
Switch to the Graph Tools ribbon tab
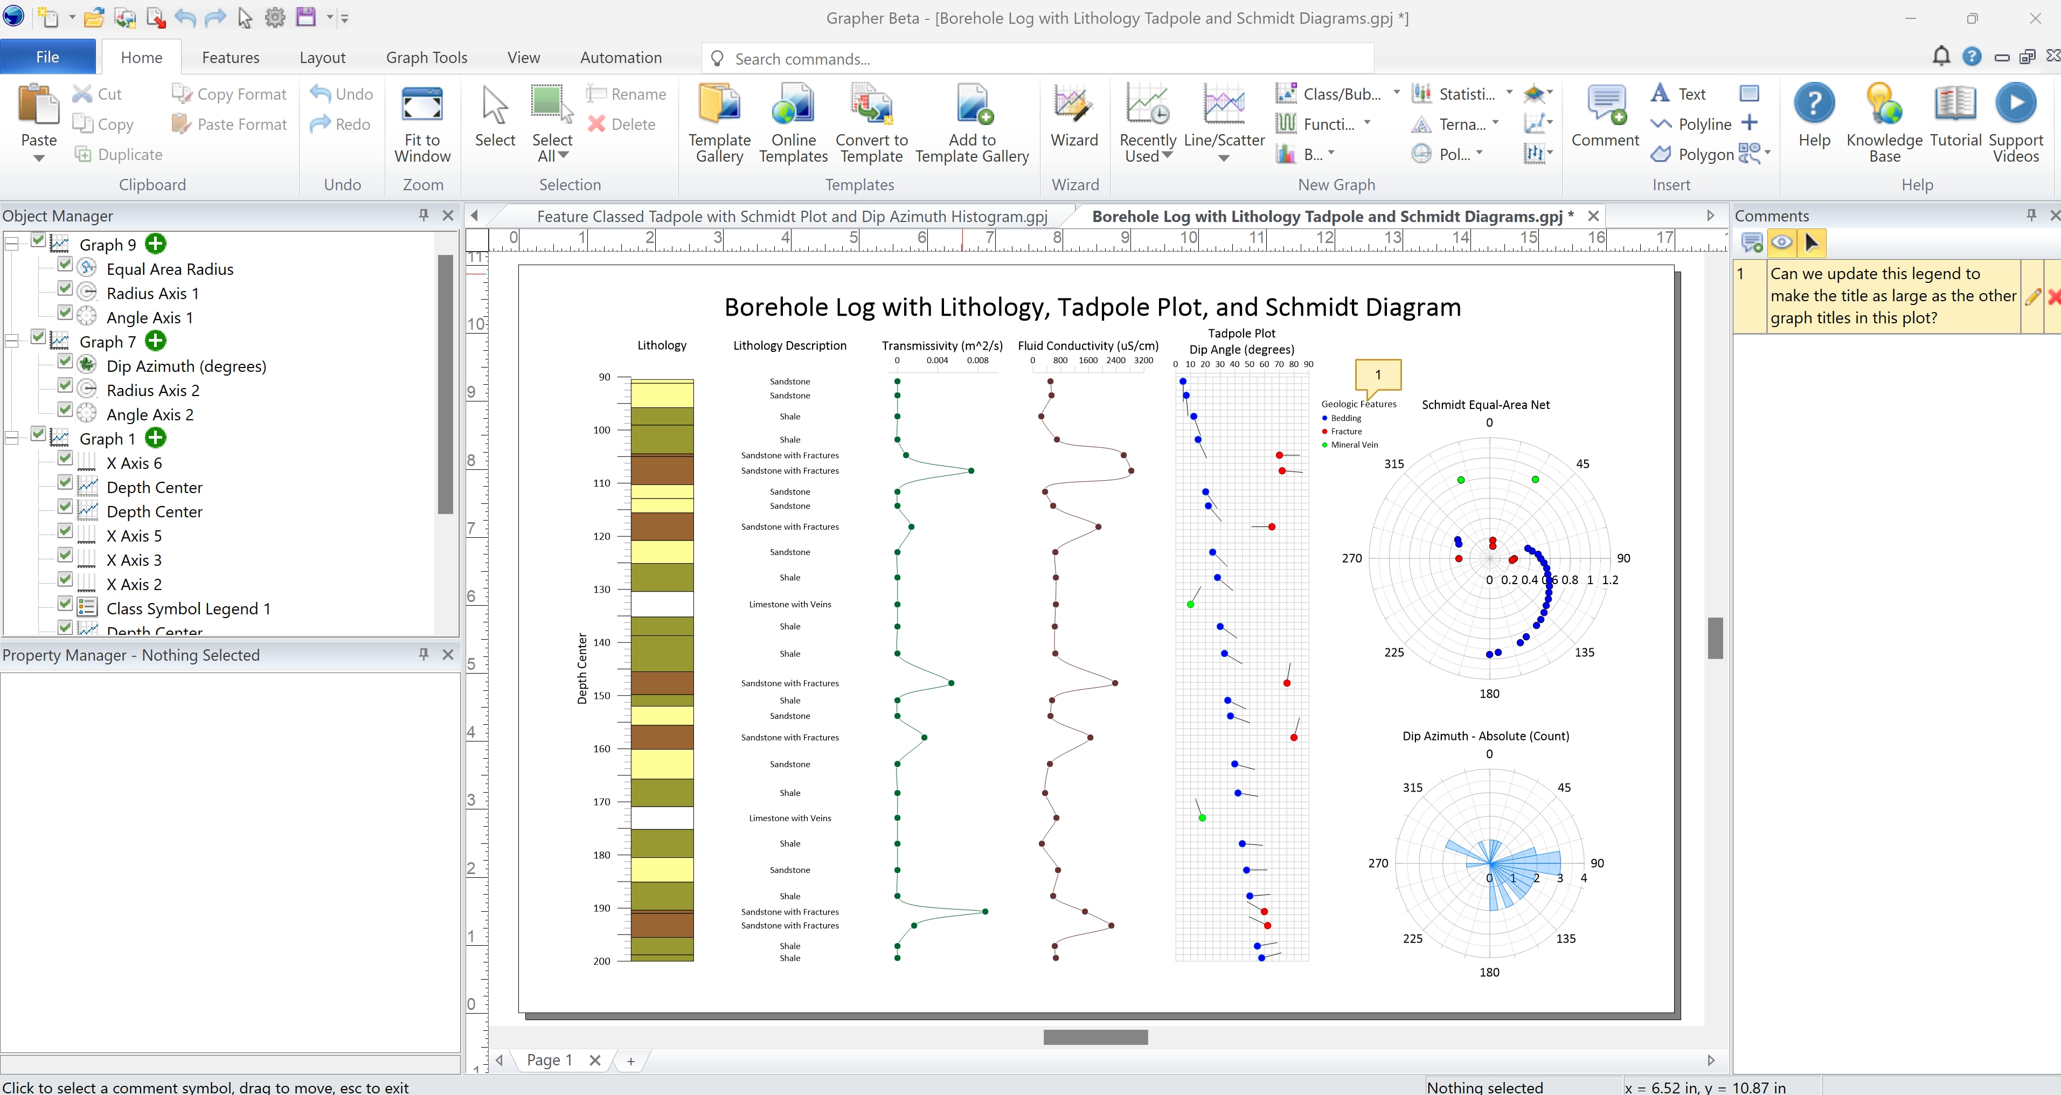coord(426,58)
